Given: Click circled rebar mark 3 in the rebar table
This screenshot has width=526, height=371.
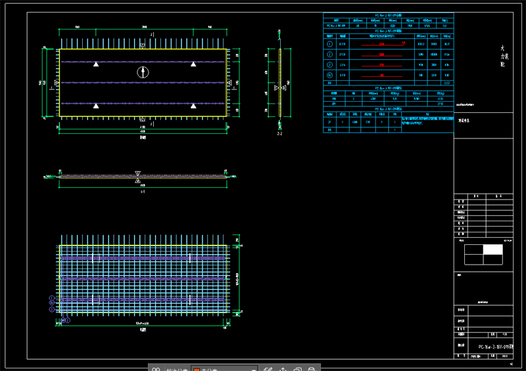Looking at the screenshot, I should click(330, 65).
